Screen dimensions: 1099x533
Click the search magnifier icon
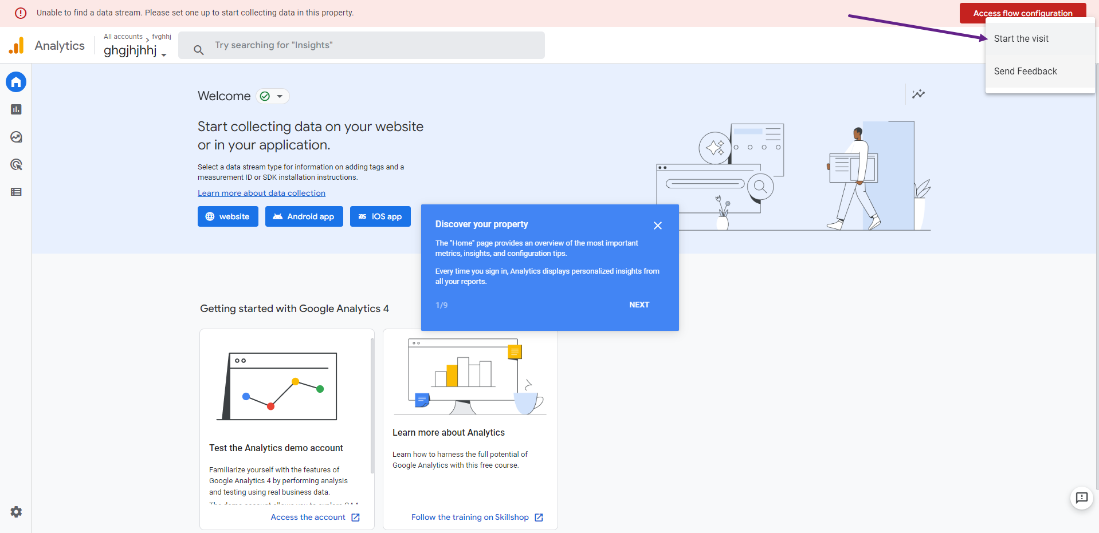click(199, 50)
